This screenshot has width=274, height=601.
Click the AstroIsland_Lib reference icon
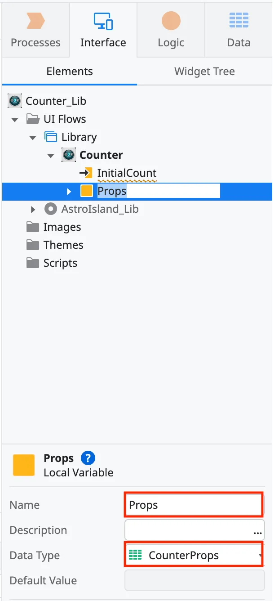coord(50,209)
